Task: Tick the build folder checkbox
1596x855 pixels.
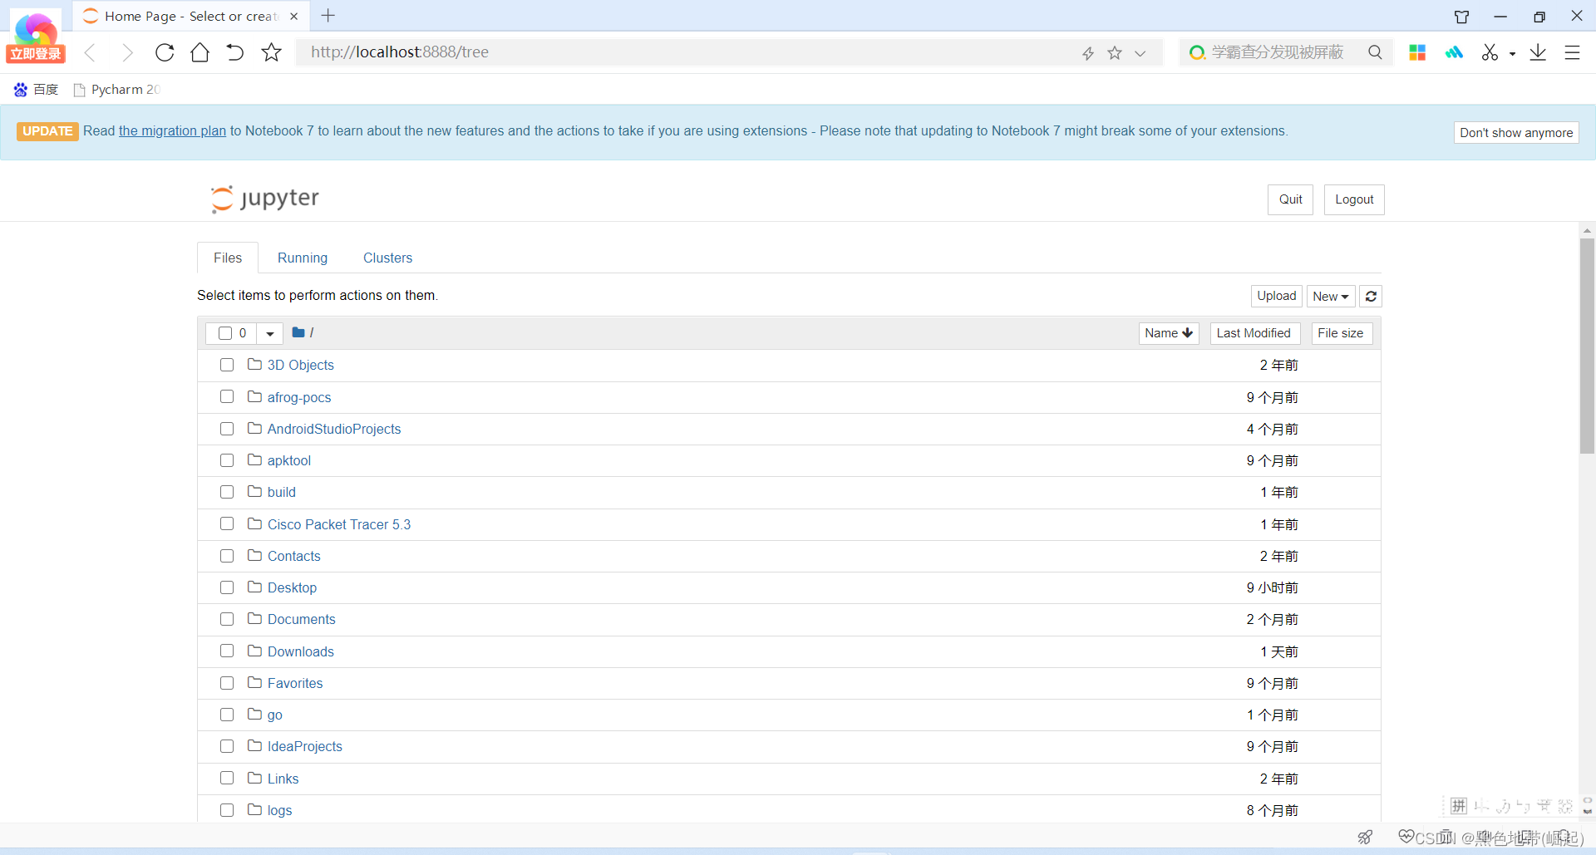Action: tap(227, 492)
